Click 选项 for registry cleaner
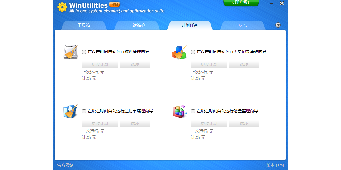 coord(135,123)
